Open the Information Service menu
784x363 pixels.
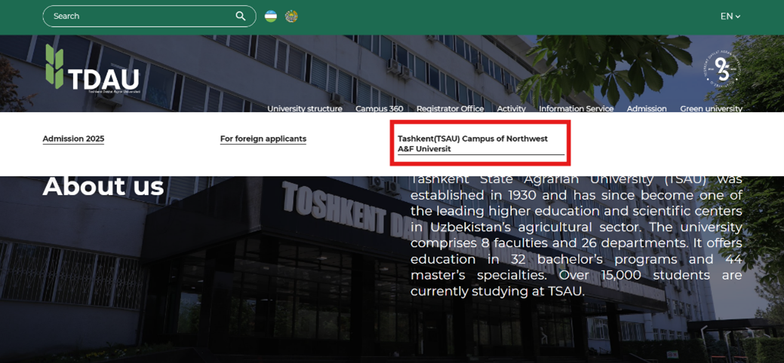(576, 108)
